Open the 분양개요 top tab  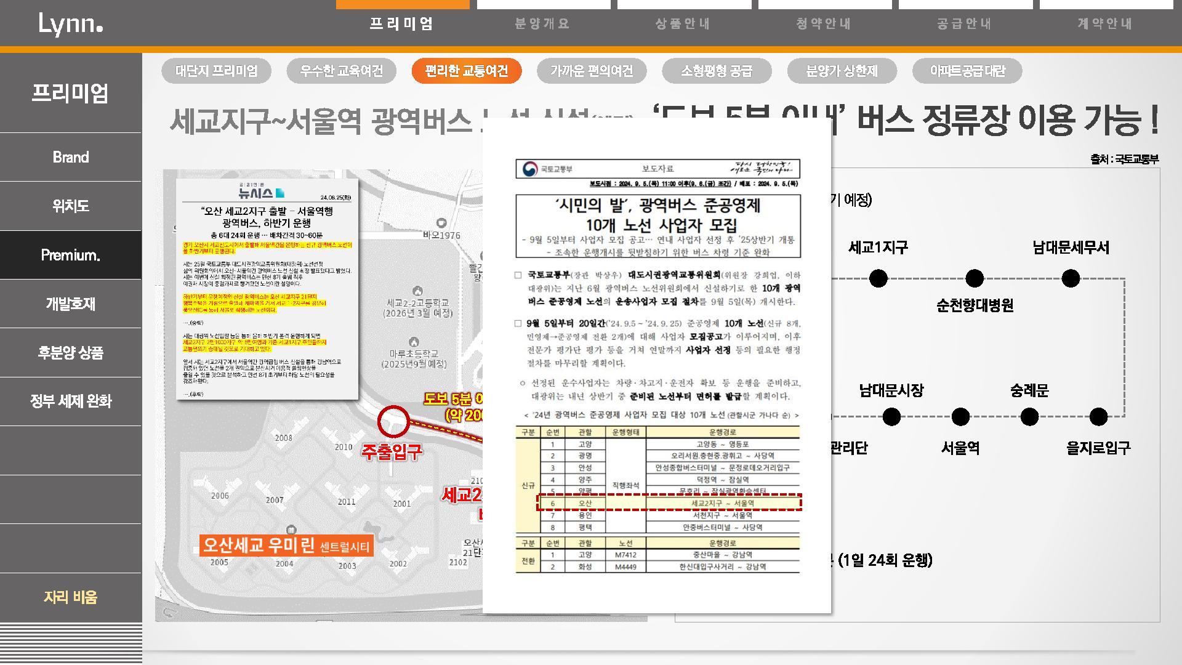tap(542, 24)
